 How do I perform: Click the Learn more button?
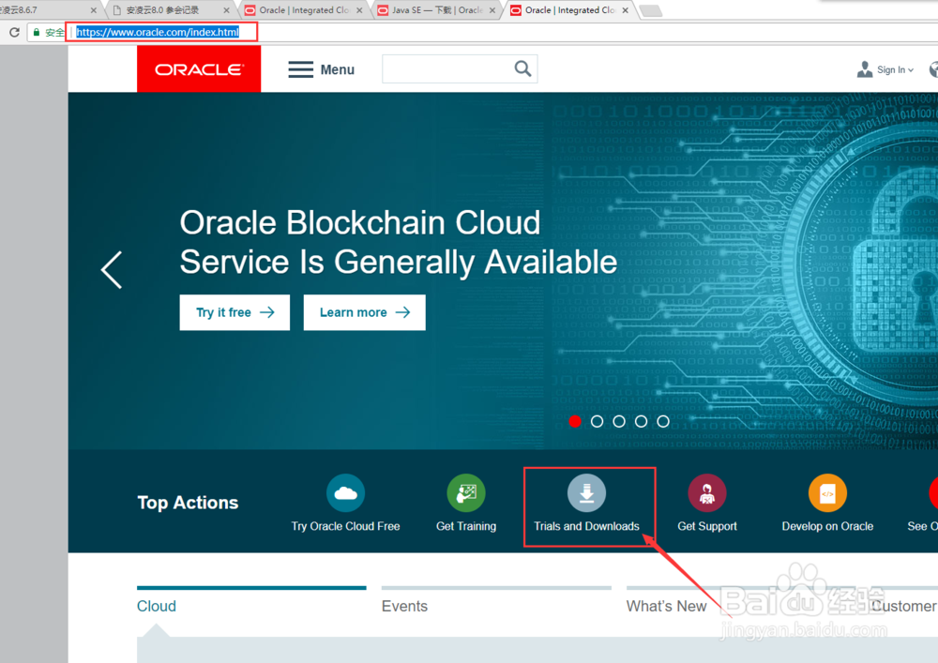point(364,312)
